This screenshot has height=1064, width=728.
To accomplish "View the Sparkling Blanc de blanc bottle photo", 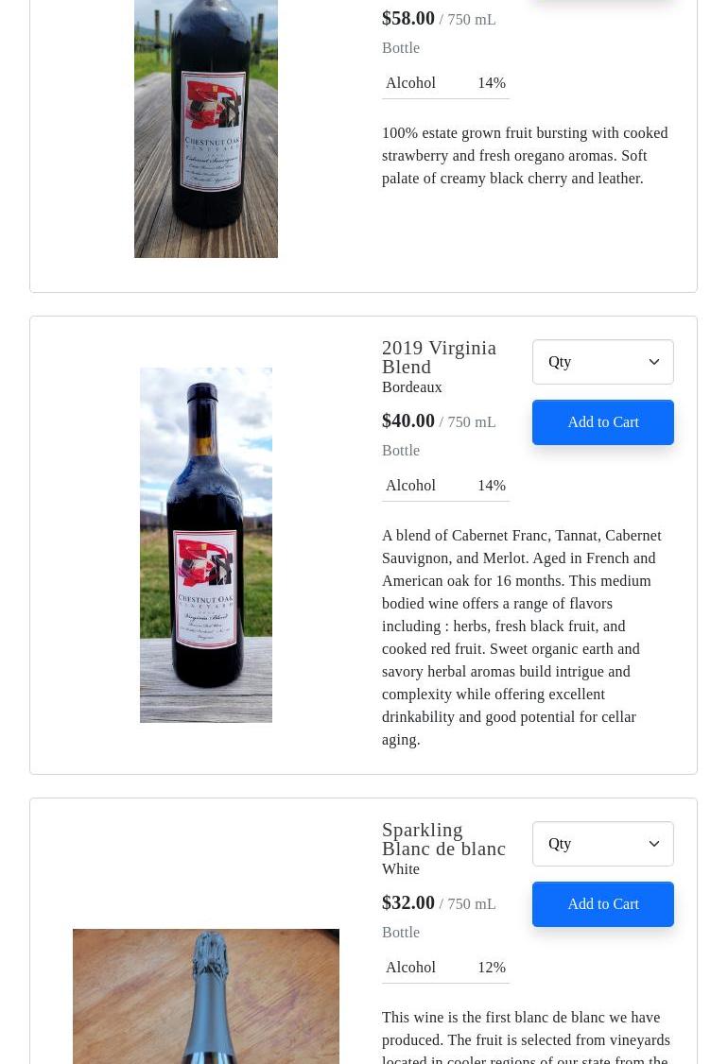I will pyautogui.click(x=206, y=996).
